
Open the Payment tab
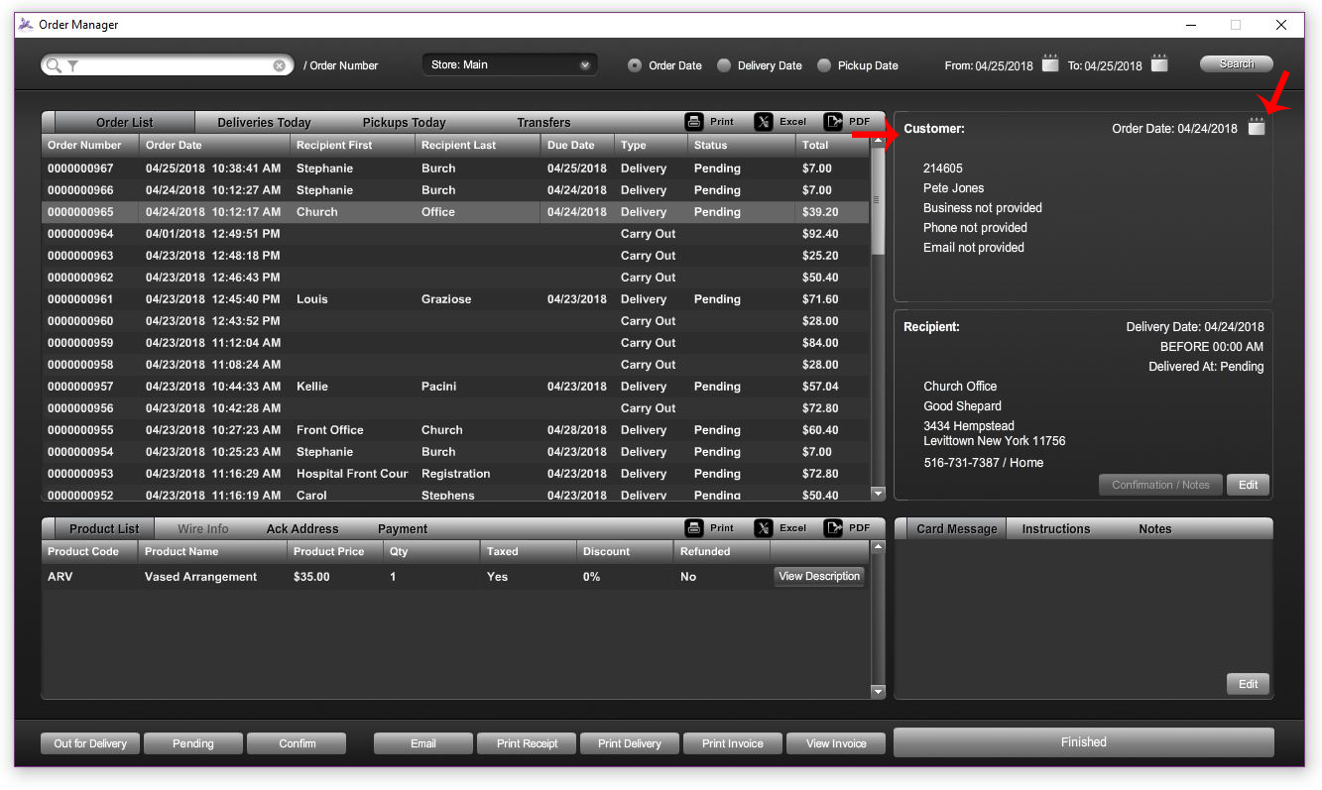pyautogui.click(x=403, y=529)
